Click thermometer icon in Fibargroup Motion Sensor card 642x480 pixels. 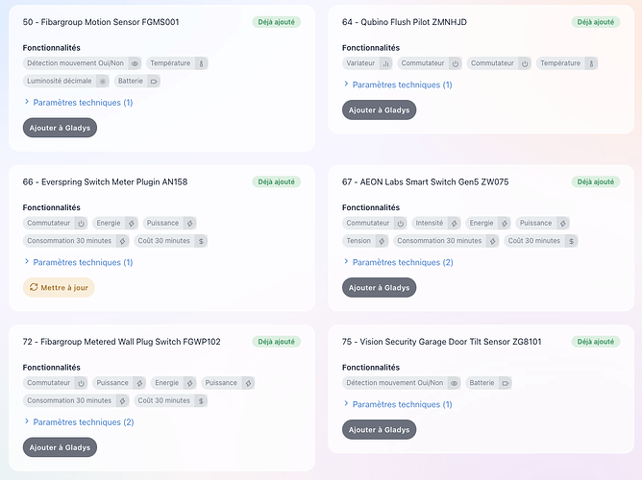pyautogui.click(x=201, y=63)
